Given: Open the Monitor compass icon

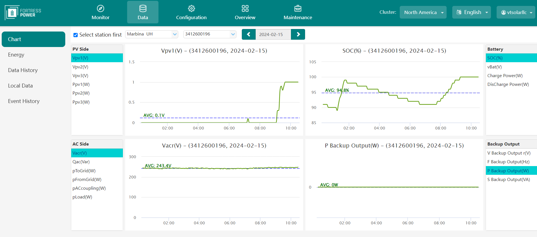Looking at the screenshot, I should [x=100, y=8].
